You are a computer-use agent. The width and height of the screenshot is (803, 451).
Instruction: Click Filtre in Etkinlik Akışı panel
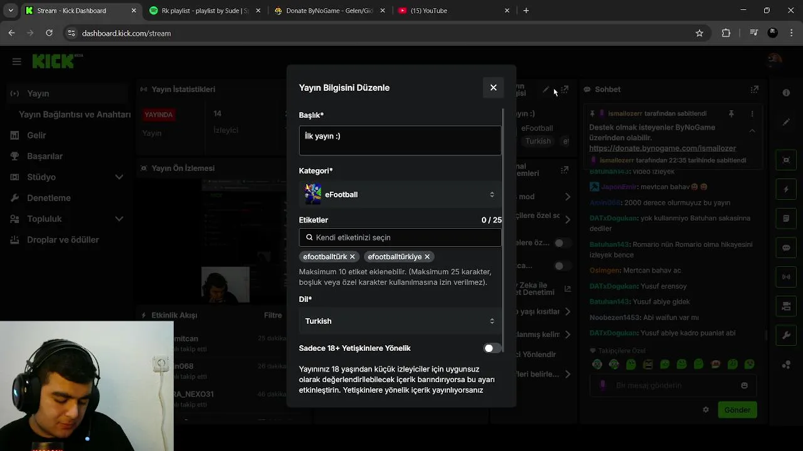[x=273, y=316]
